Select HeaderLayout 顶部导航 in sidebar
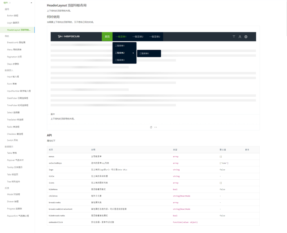Screen dimensions: 287x233 pyautogui.click(x=17, y=30)
